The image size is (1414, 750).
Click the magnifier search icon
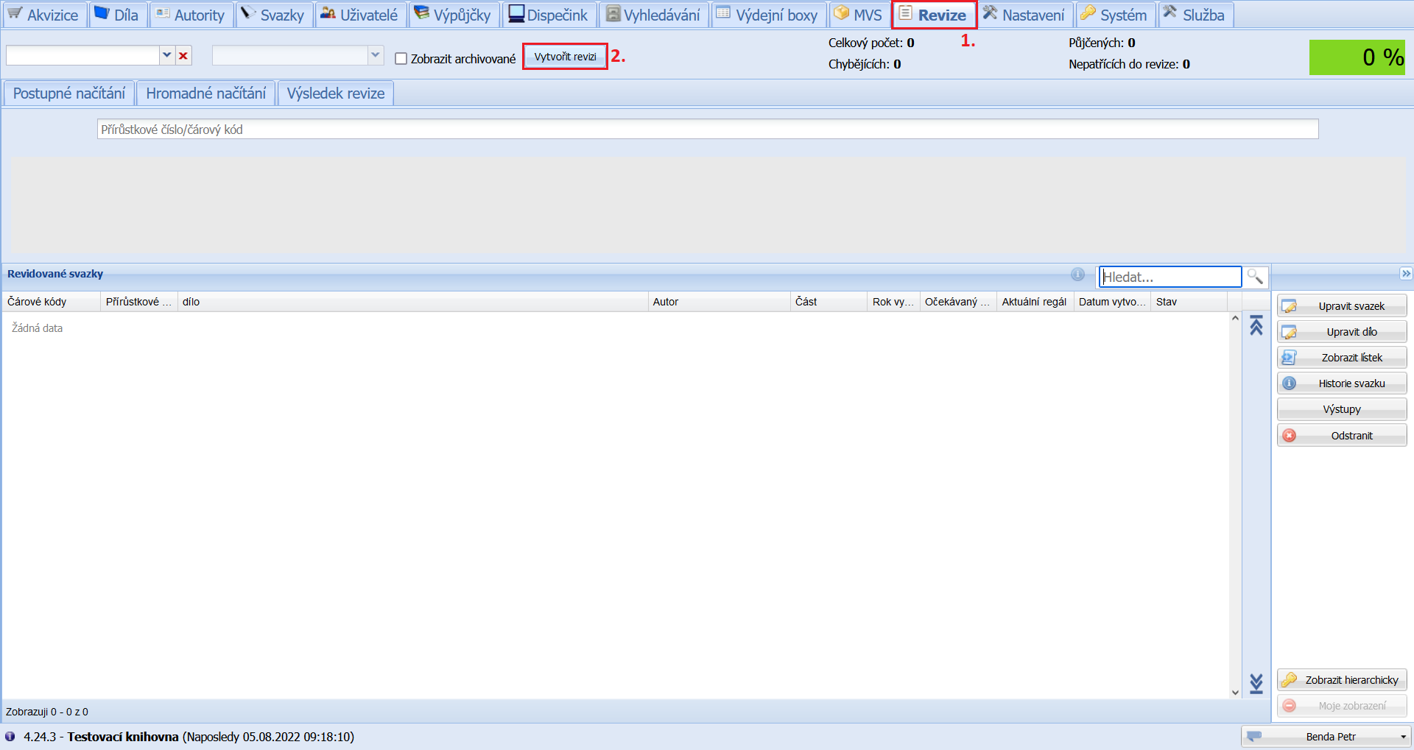(1255, 277)
